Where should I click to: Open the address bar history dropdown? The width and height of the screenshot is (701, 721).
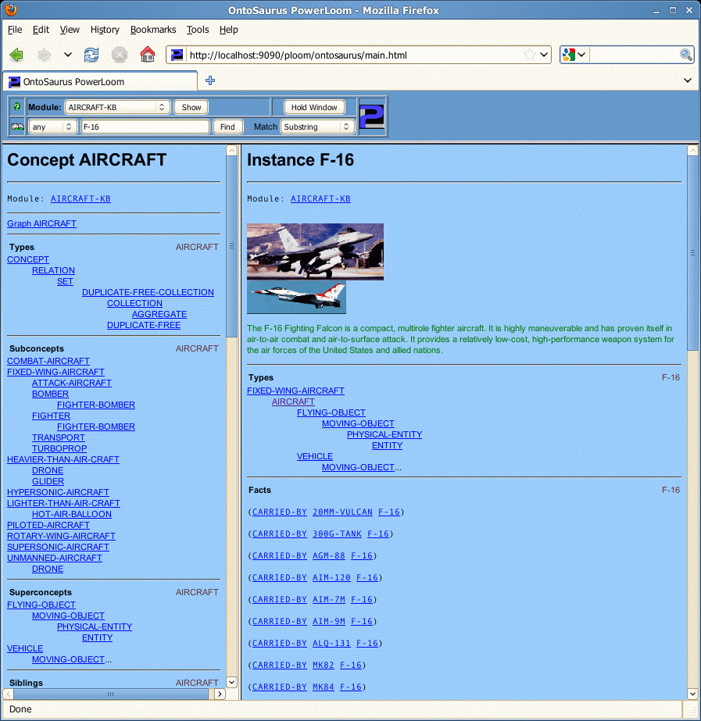[544, 55]
